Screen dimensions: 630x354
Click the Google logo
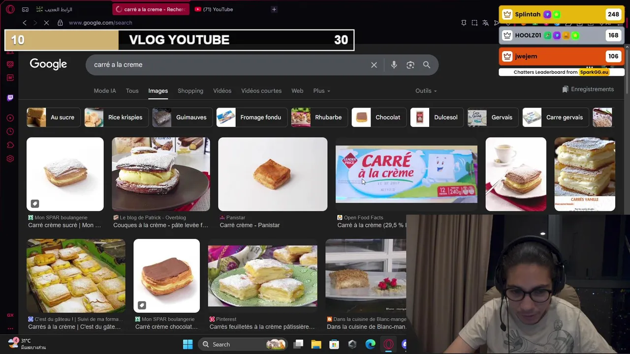coord(48,64)
